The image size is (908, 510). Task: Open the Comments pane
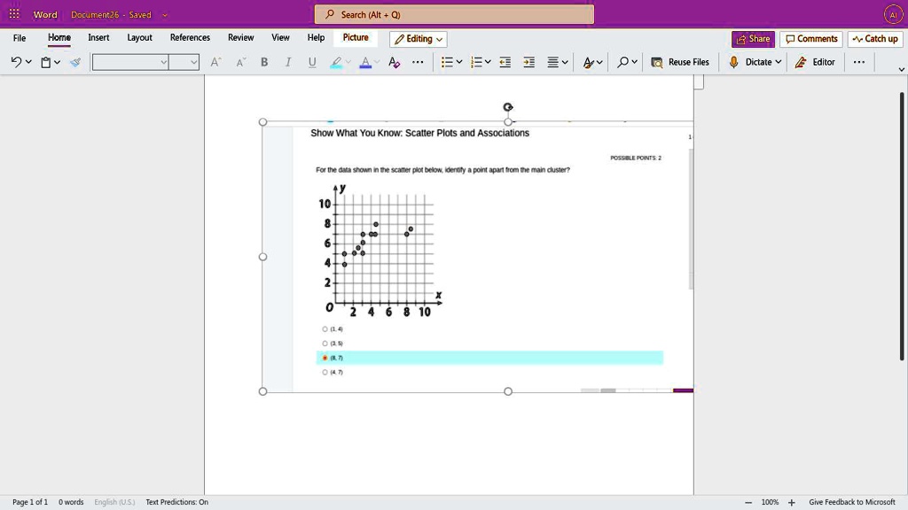(x=811, y=39)
